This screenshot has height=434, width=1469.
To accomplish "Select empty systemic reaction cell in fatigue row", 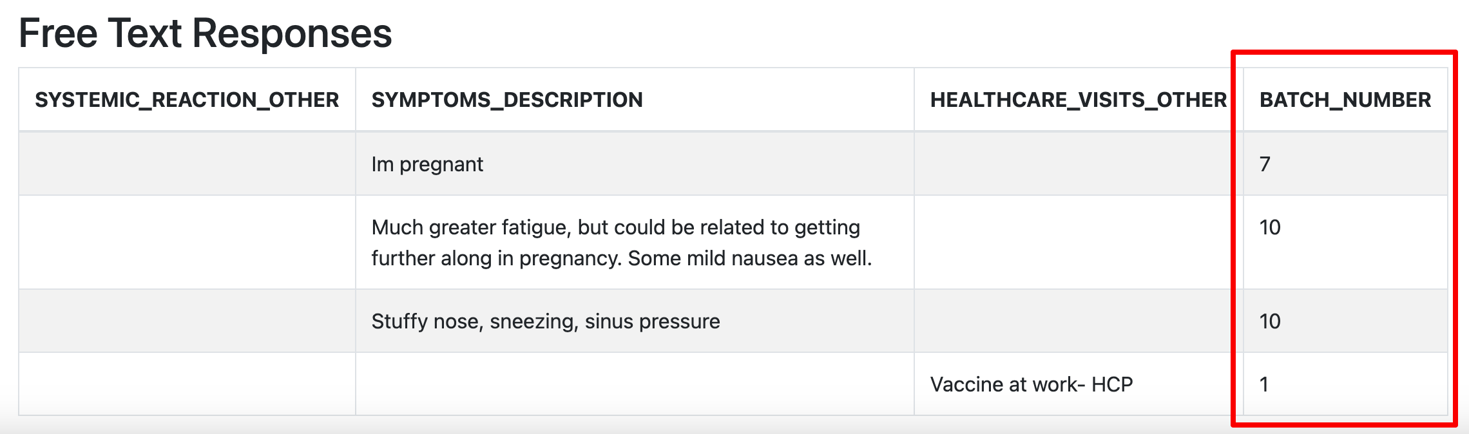I will (187, 242).
